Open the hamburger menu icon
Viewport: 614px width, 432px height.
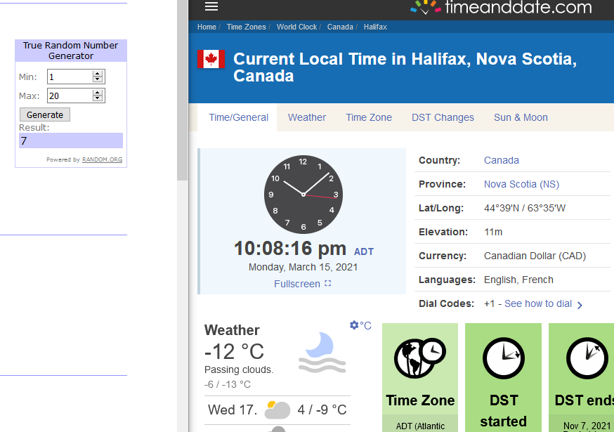point(211,6)
